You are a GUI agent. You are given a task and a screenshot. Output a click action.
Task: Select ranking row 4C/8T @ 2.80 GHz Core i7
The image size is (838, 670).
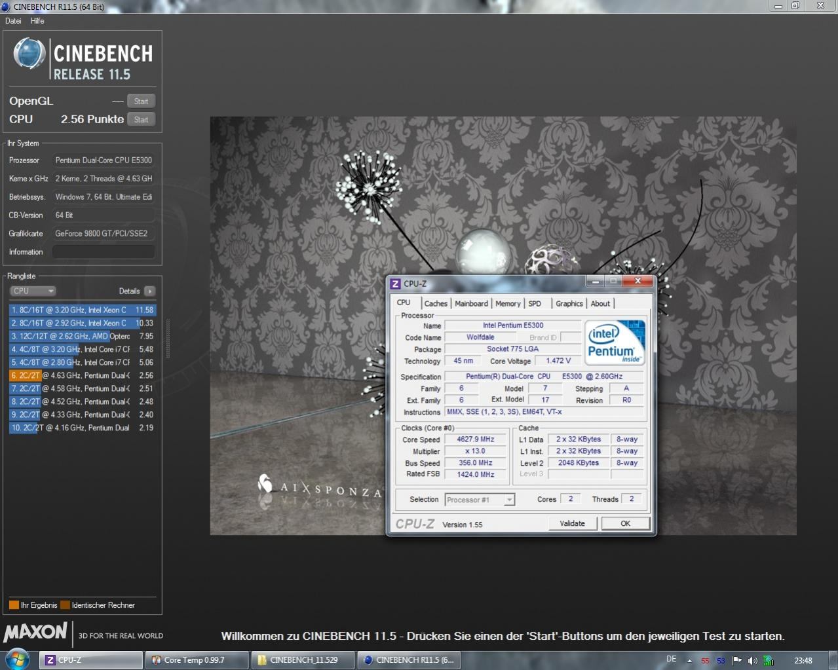tap(83, 362)
